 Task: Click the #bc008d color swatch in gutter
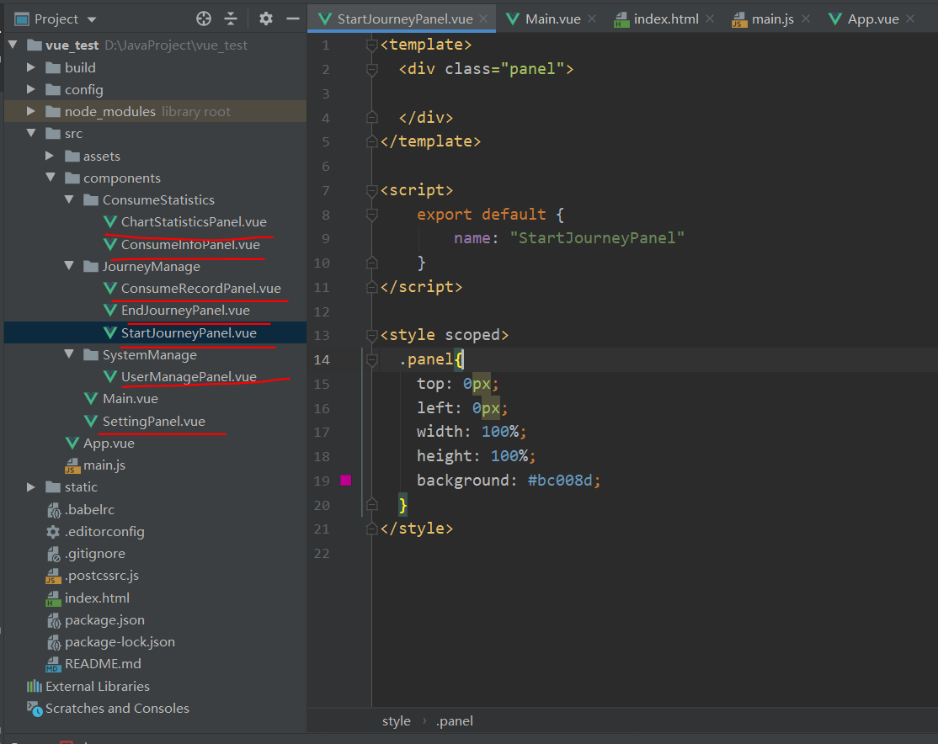346,481
